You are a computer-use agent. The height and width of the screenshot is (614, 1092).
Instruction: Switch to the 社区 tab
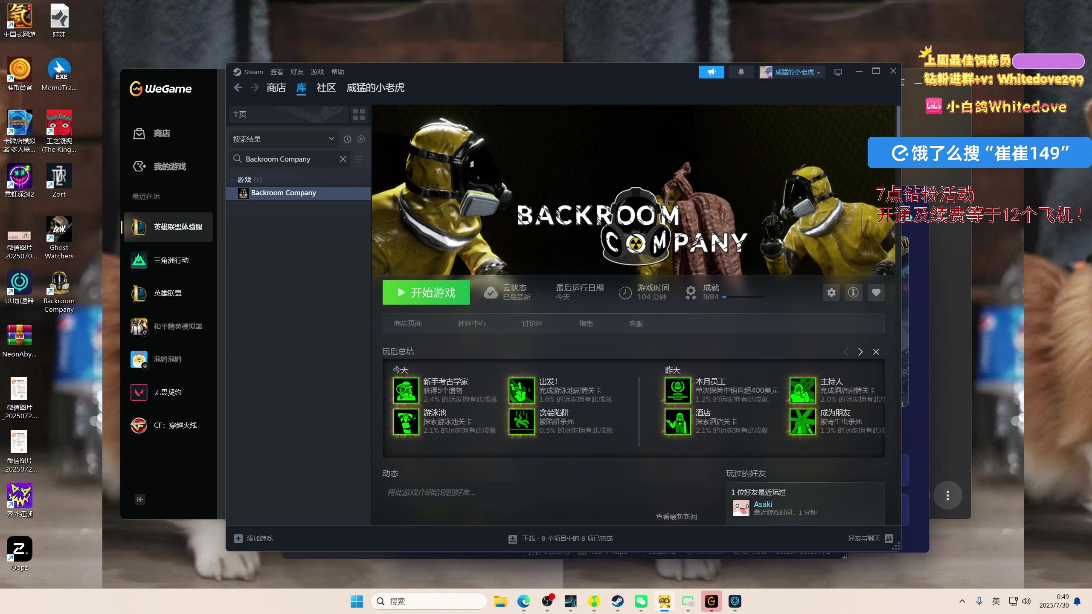(x=326, y=87)
